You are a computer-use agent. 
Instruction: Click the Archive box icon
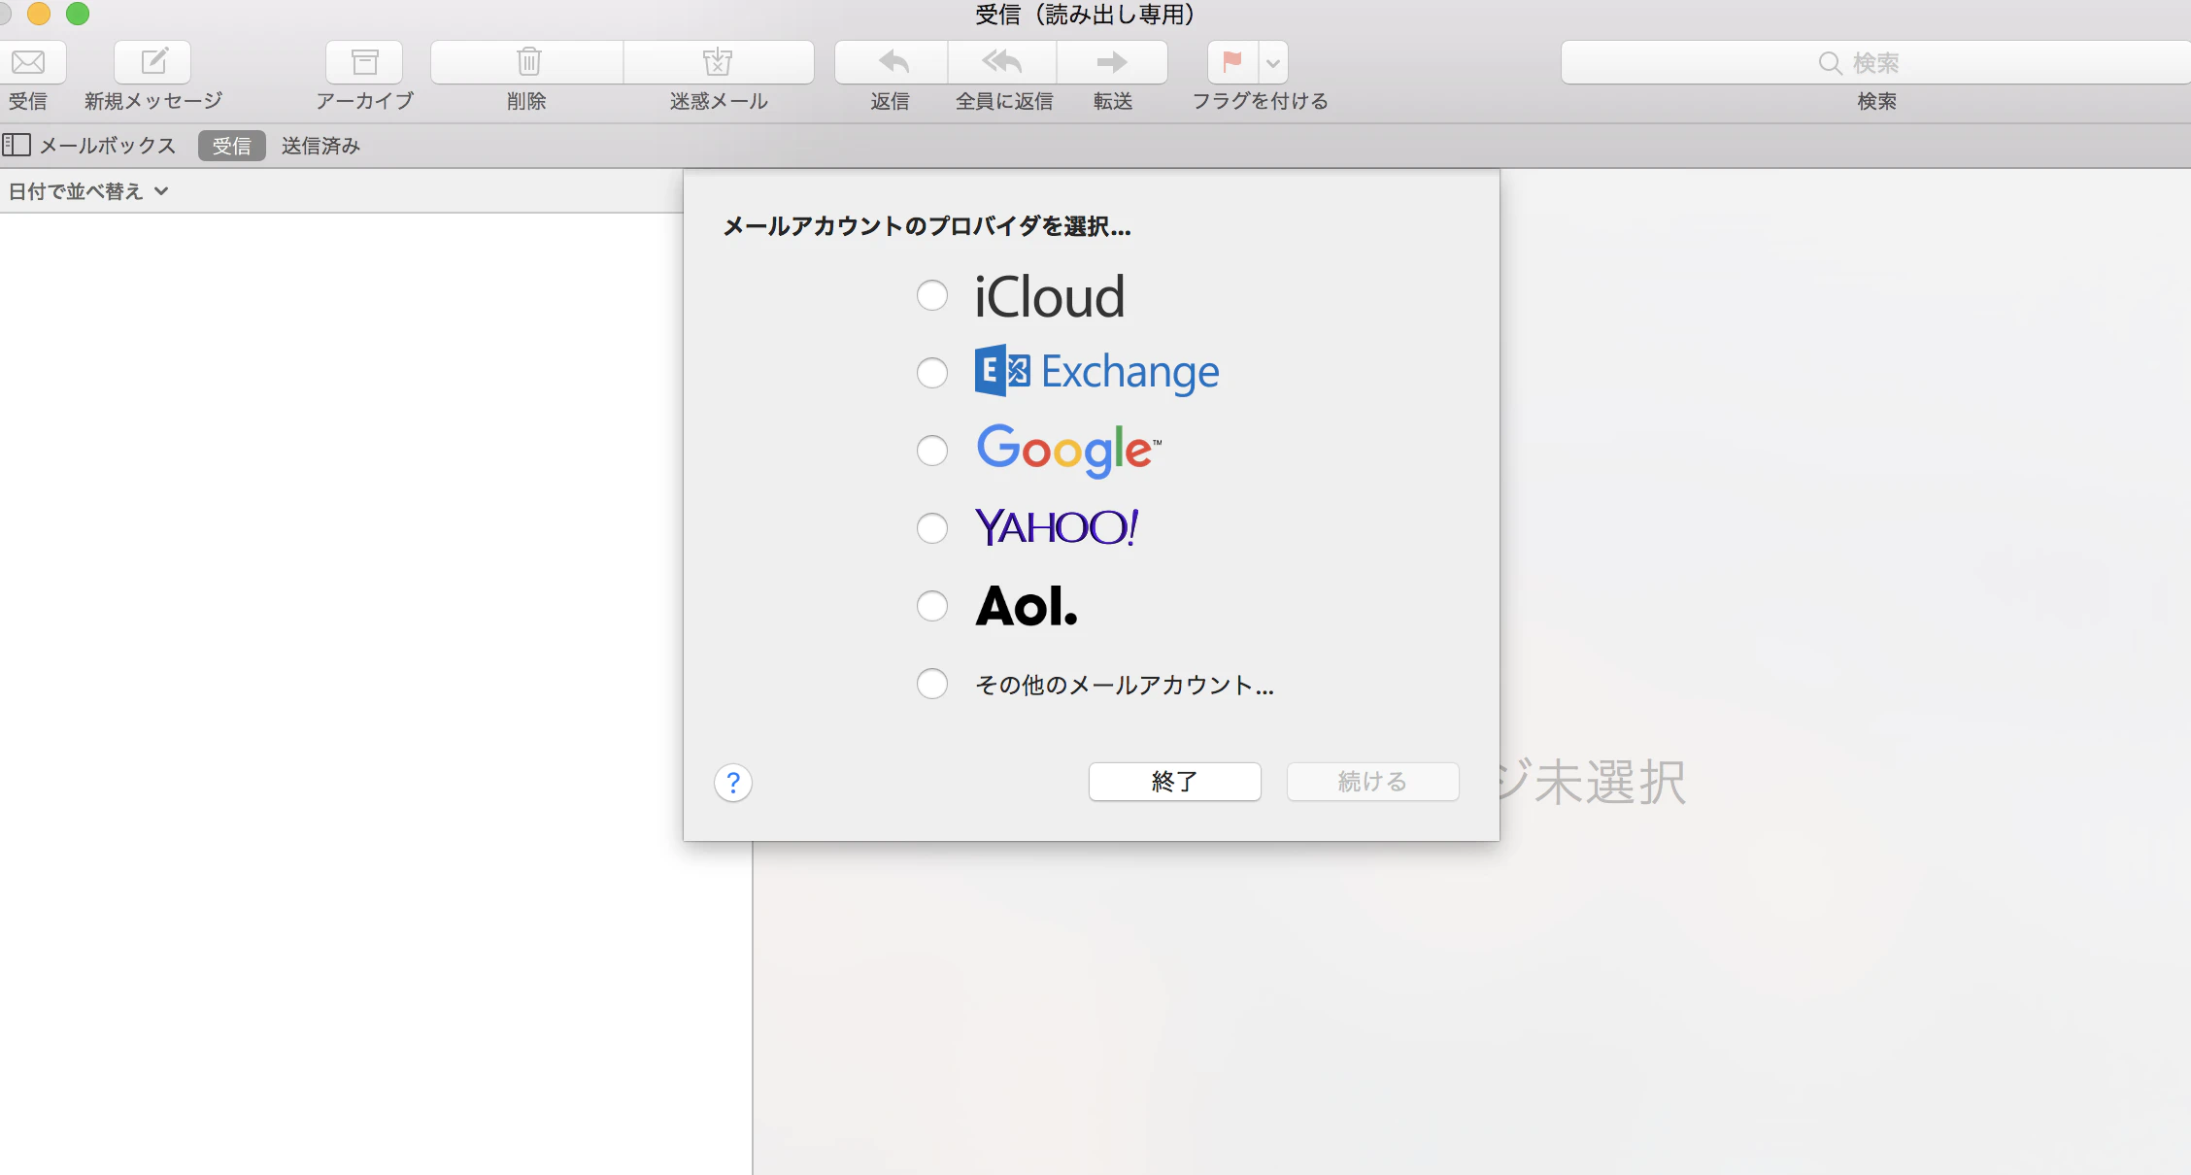[364, 62]
